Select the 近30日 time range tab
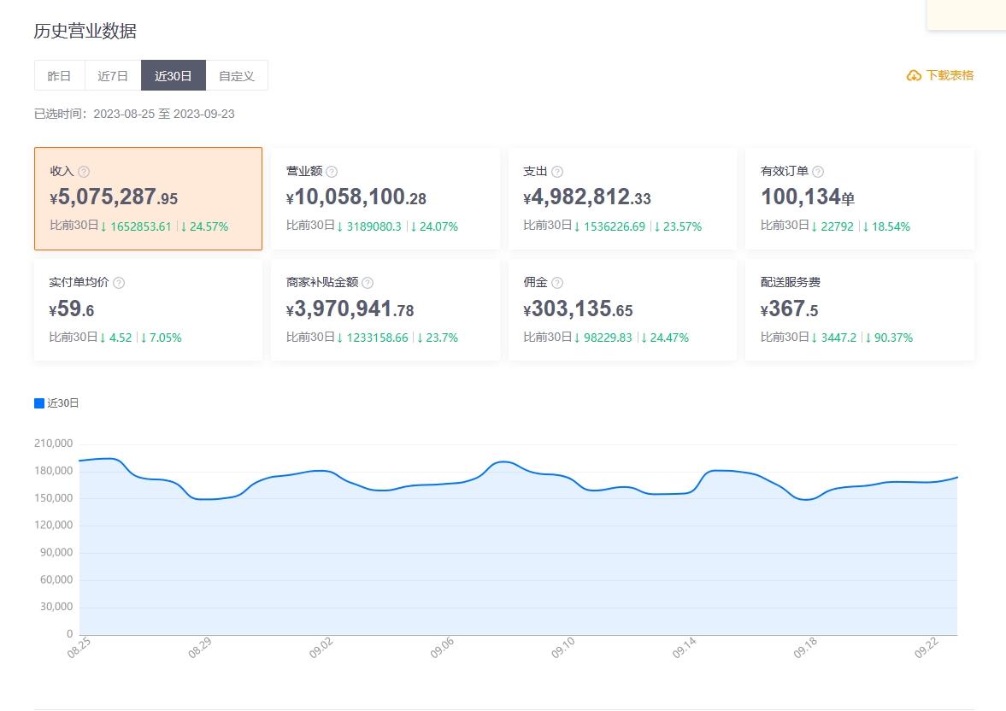 tap(173, 75)
